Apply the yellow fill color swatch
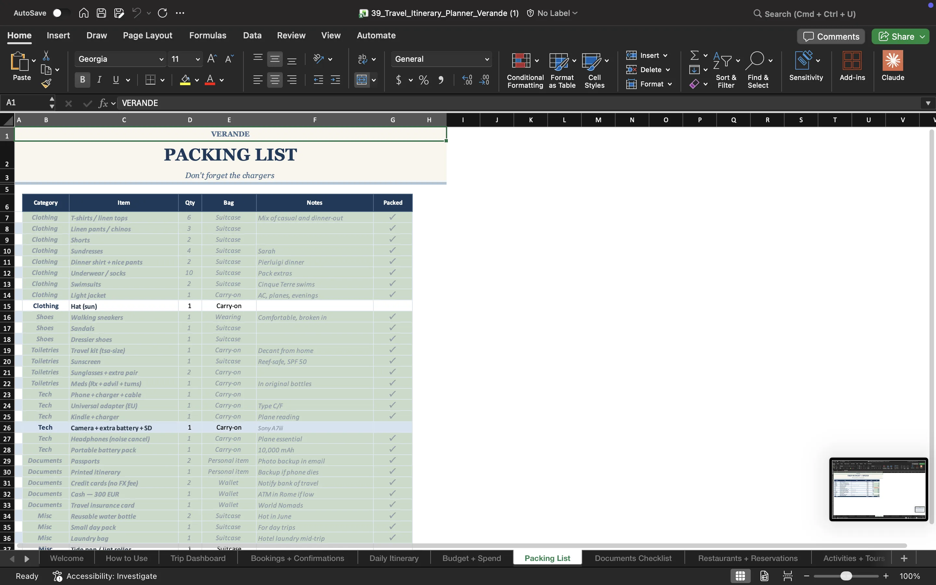Viewport: 936px width, 585px height. [x=185, y=80]
